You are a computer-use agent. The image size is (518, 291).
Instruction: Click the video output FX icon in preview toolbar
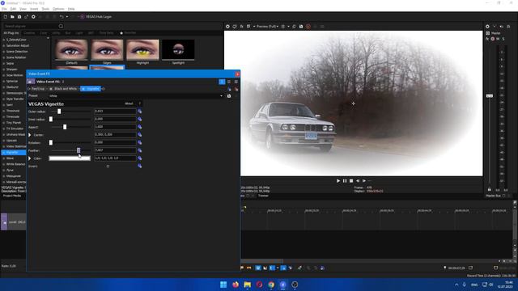[241, 27]
